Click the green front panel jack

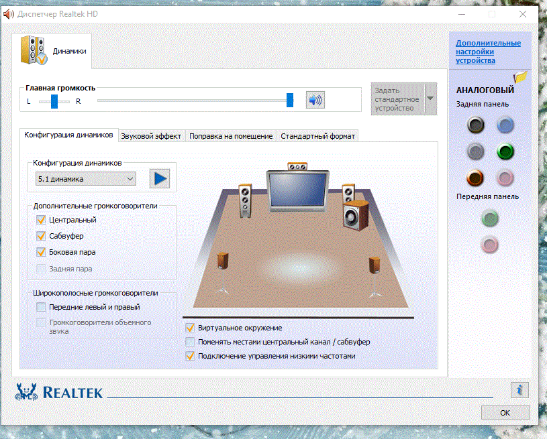(x=490, y=218)
